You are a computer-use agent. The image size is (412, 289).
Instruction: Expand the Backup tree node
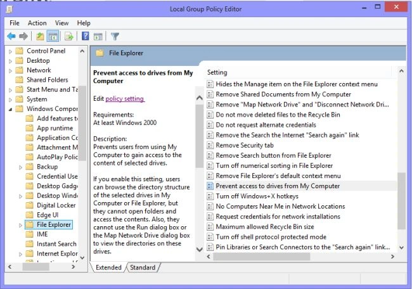(x=20, y=167)
